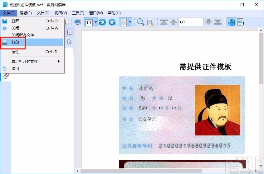The image size is (264, 174).
Task: Click the down arrow of vertical scrollbar
Action: click(x=261, y=166)
